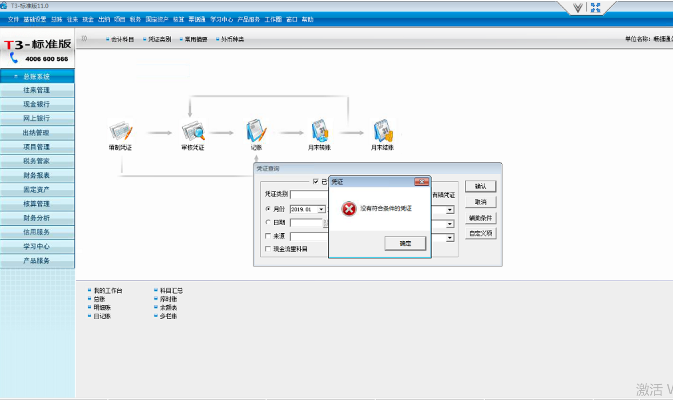Image resolution: width=673 pixels, height=400 pixels.
Task: Open the 现金 menu
Action: [88, 20]
